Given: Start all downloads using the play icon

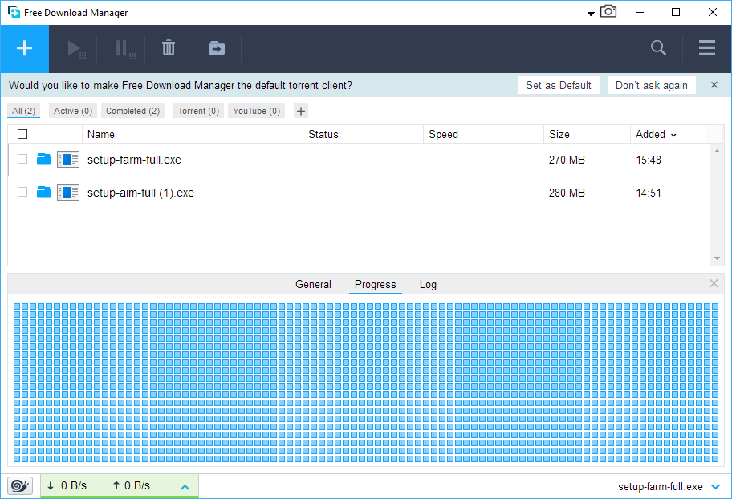Looking at the screenshot, I should 76,49.
